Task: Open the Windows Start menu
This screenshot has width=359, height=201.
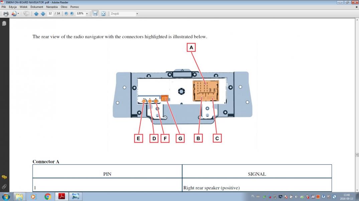Action: click(x=6, y=196)
